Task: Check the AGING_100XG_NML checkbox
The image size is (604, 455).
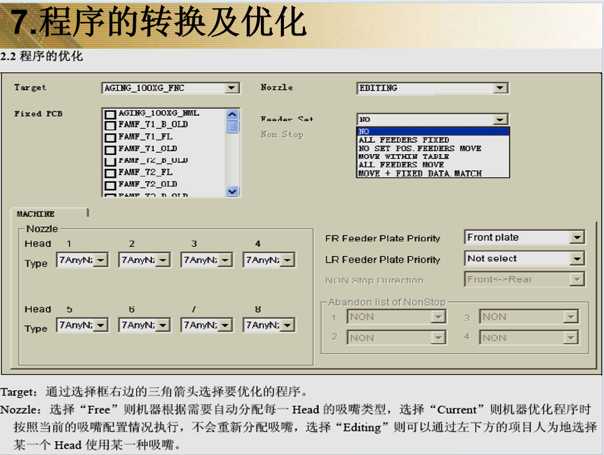Action: 110,114
